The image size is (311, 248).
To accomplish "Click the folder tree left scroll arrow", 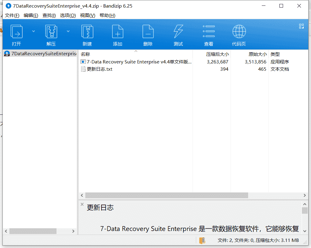I will [x=6, y=231].
